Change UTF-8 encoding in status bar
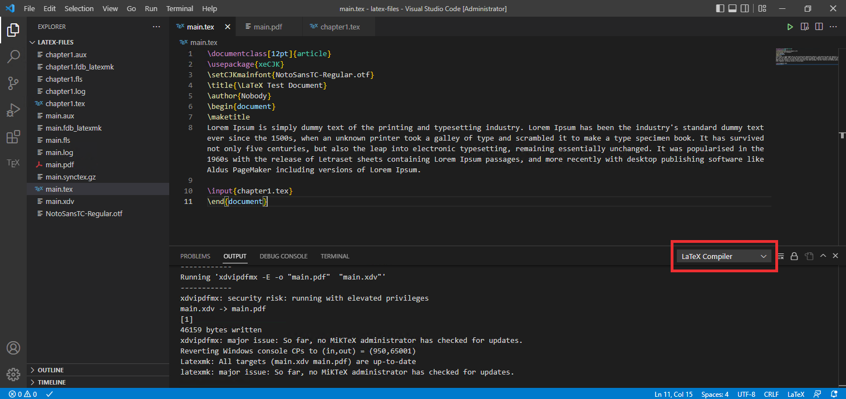 746,394
